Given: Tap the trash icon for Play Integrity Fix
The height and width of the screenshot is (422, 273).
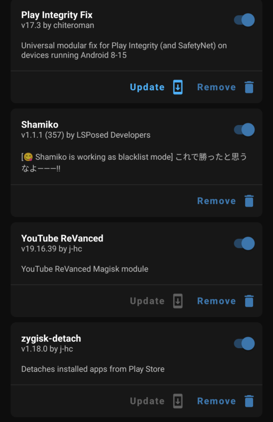Looking at the screenshot, I should point(249,87).
